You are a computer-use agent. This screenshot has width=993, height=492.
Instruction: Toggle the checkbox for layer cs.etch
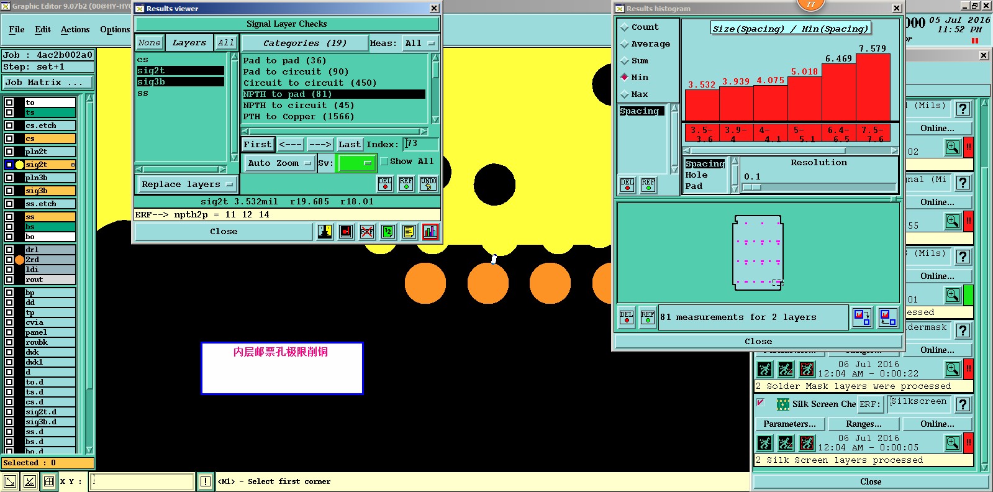[9, 125]
